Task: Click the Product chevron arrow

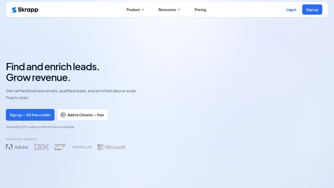Action: (143, 10)
